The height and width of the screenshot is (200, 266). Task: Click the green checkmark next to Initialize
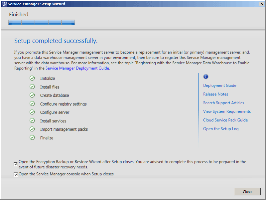click(32, 78)
